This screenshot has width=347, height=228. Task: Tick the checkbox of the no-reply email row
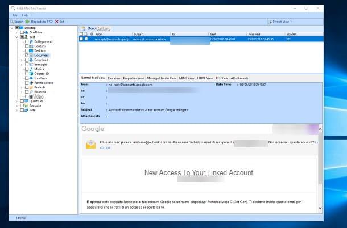pyautogui.click(x=81, y=39)
